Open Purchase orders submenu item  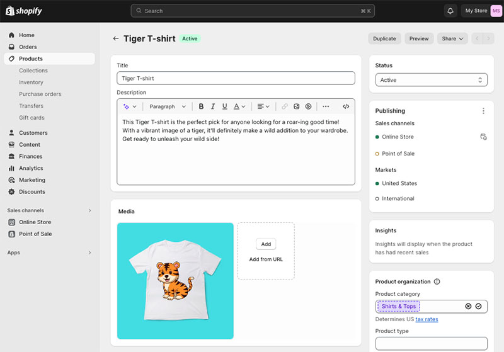pos(40,94)
